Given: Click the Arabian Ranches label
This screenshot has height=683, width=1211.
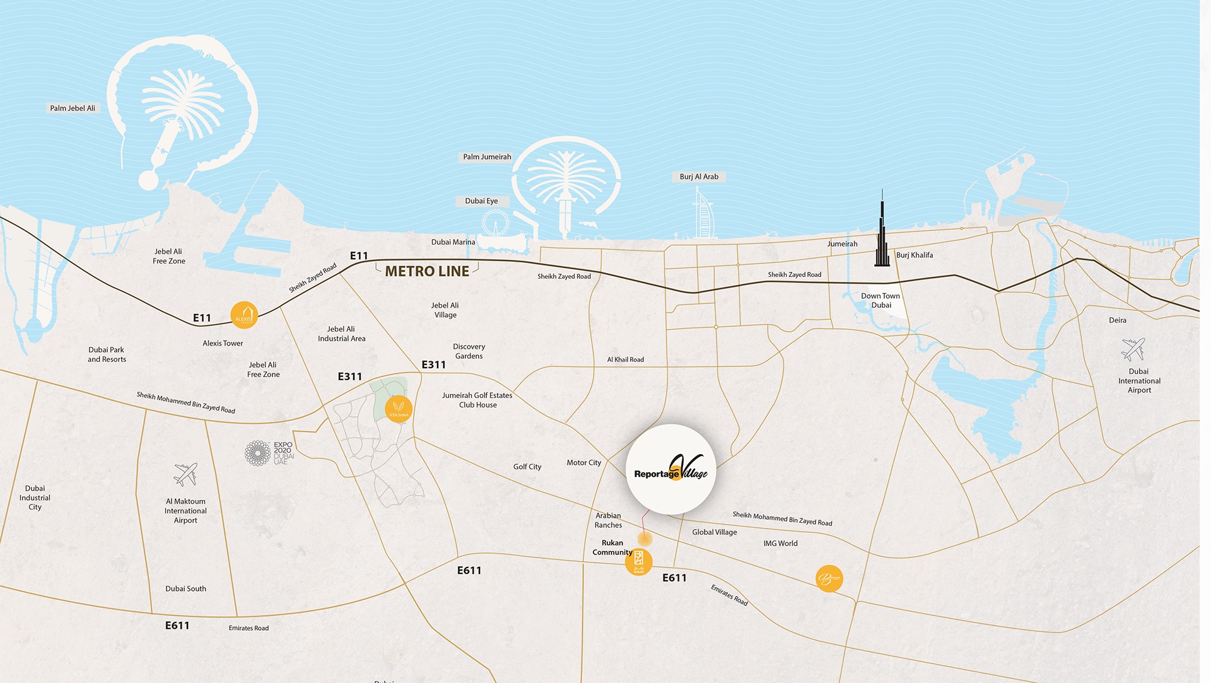Looking at the screenshot, I should click(x=608, y=520).
